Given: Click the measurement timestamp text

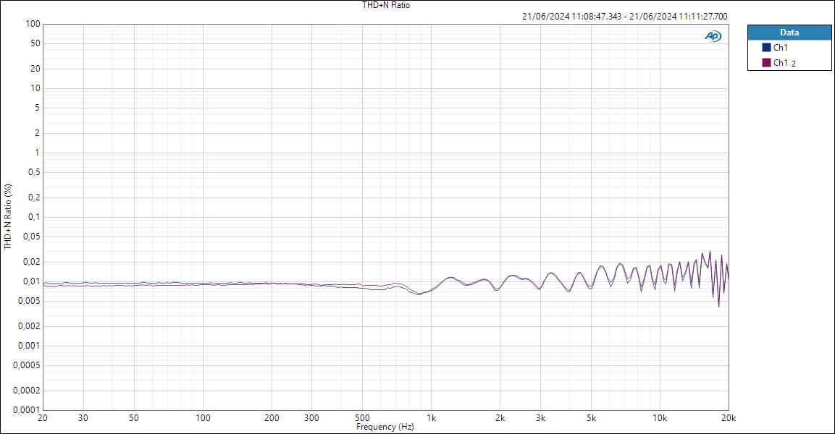Looking at the screenshot, I should point(624,14).
